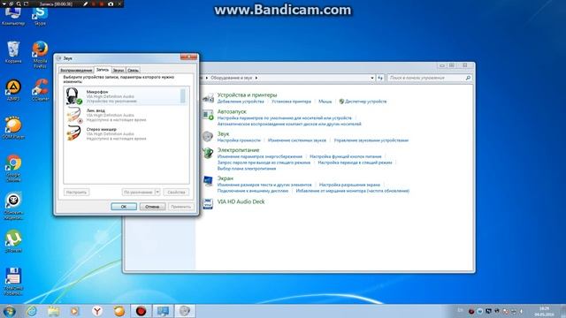Click the VIA HD Audio Deck icon
The image size is (566, 318).
pyautogui.click(x=208, y=204)
